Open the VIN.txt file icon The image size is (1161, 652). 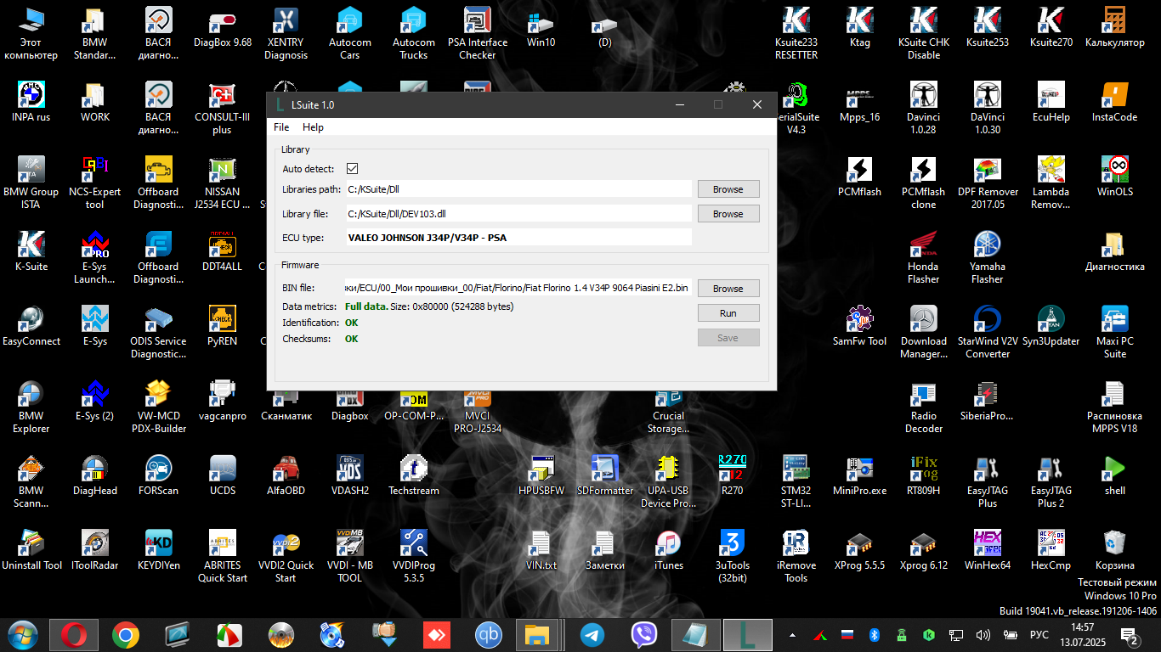pos(541,552)
